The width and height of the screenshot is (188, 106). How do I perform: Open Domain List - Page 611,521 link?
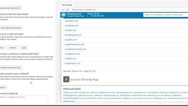click(84, 71)
